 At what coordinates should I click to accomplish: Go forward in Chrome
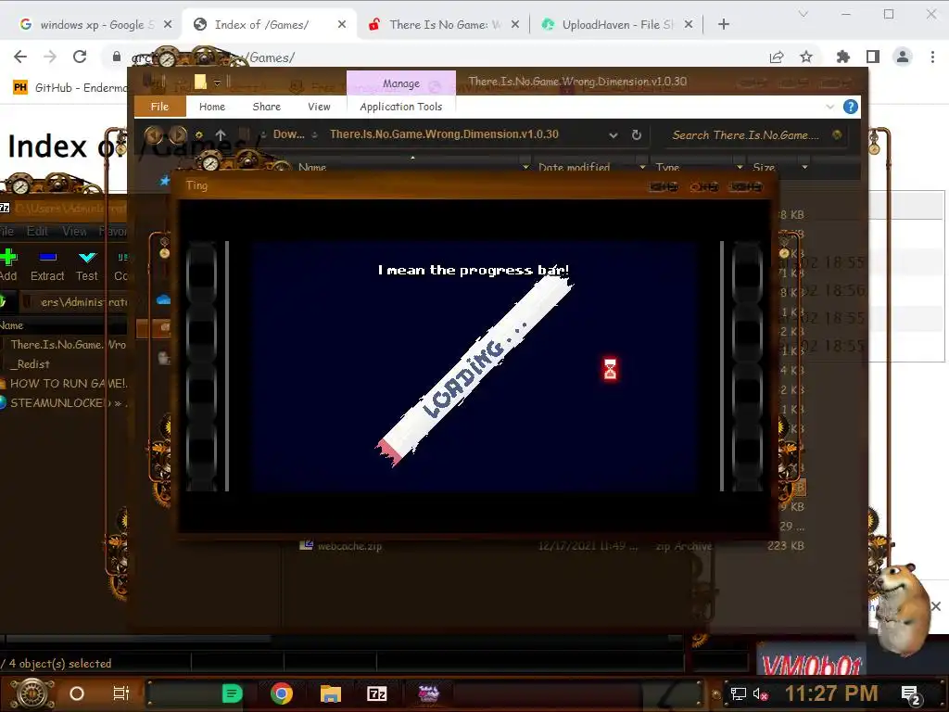click(x=50, y=57)
